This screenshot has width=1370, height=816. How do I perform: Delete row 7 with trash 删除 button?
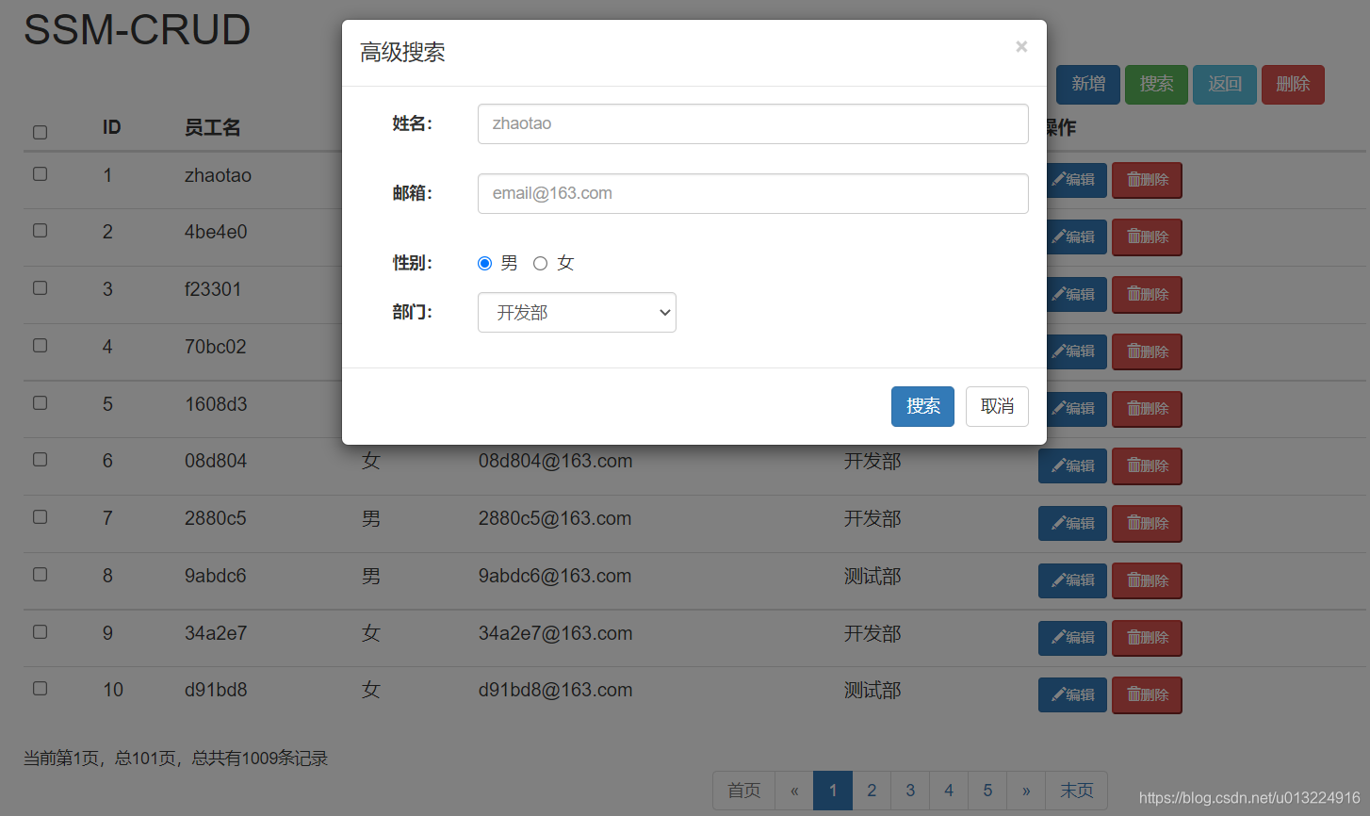click(x=1147, y=524)
